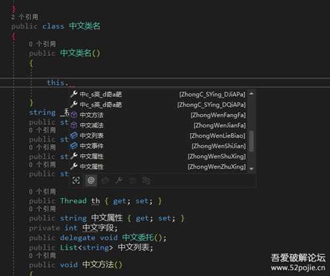Click the 'void' keyword before 中文方法()

(69, 265)
